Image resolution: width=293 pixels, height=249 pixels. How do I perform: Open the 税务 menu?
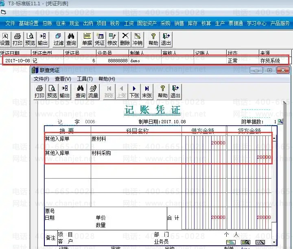115,23
